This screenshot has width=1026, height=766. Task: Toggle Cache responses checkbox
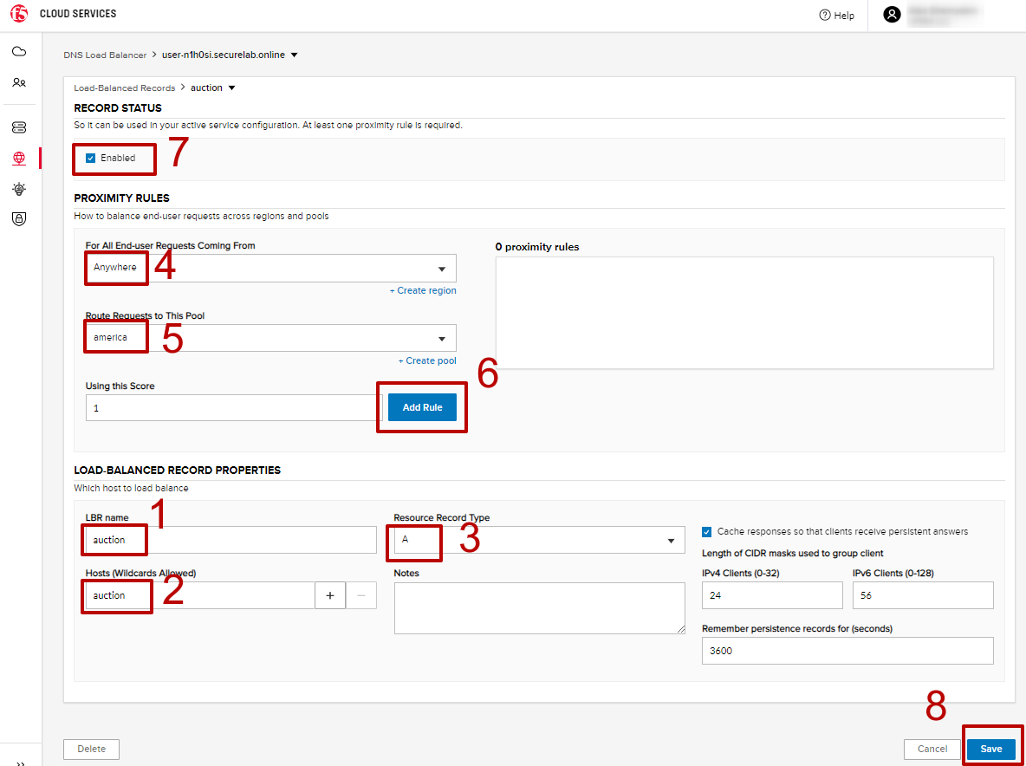pyautogui.click(x=707, y=532)
